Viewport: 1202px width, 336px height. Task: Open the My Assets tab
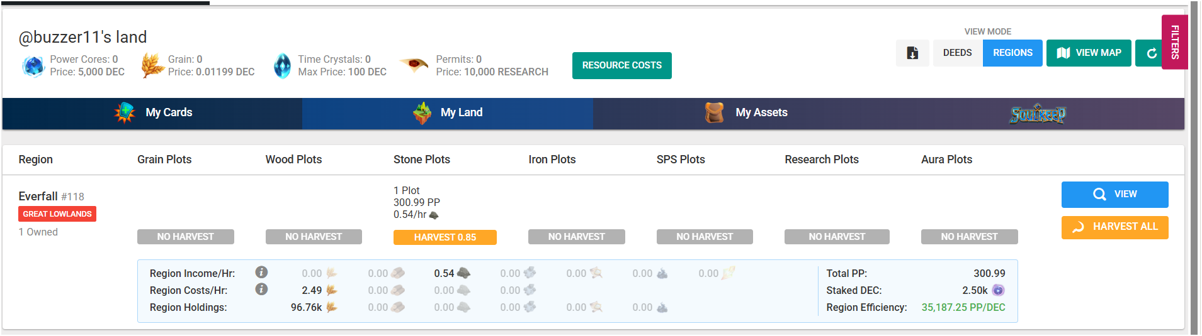tap(746, 113)
